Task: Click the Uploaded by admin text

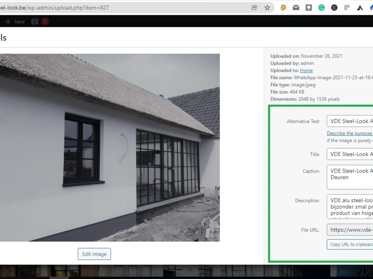Action: [292, 63]
